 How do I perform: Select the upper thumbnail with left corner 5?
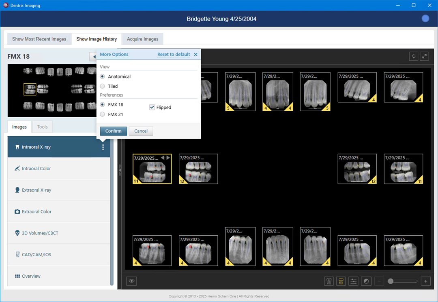coord(240,92)
